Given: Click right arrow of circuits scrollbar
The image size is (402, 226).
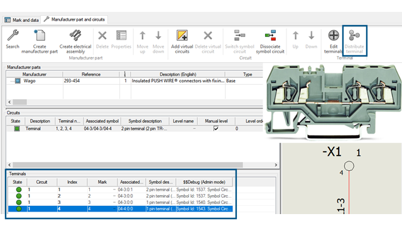Looking at the screenshot, I should (x=276, y=164).
